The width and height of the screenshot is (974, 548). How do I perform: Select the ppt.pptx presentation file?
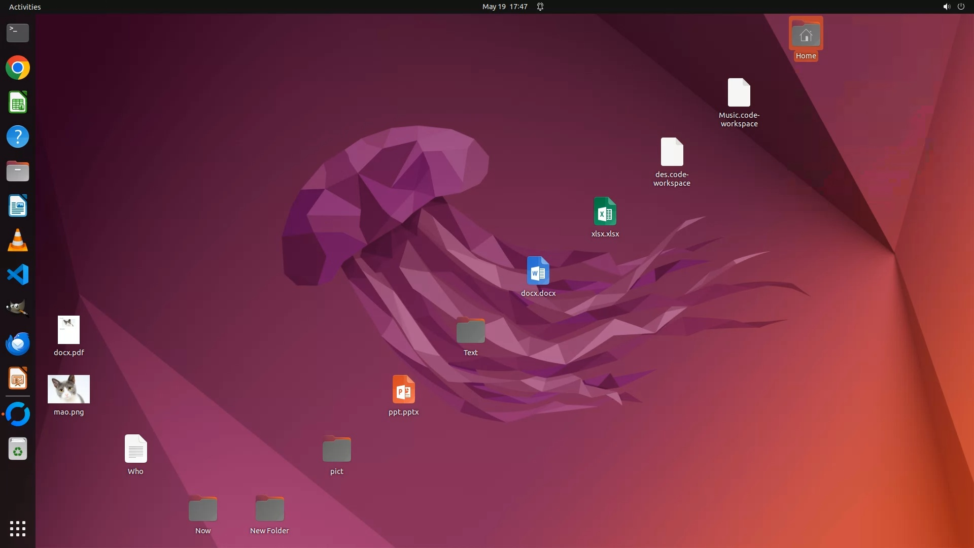point(403,389)
